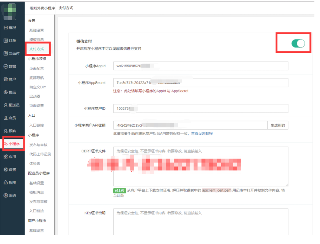Screen dimensions: 320x244
Task: Open 基础设置 under 配送员小程序
Action: click(37, 183)
